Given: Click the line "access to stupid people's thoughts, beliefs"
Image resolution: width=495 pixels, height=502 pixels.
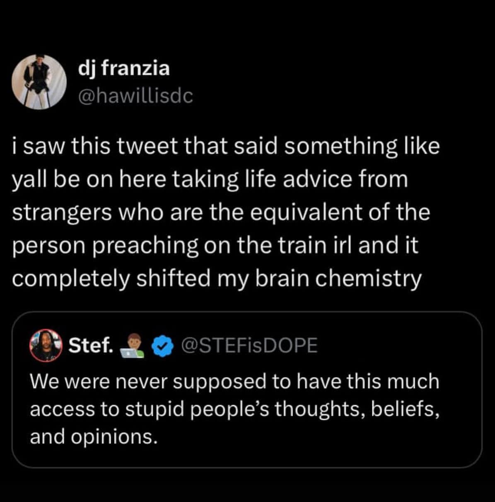Looking at the screenshot, I should click(x=234, y=409).
